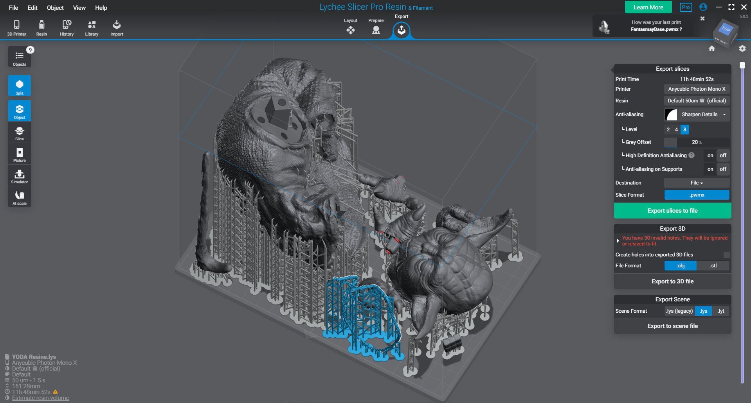Screen dimensions: 751x403
Task: Select the Slice view mode
Action: 20,133
